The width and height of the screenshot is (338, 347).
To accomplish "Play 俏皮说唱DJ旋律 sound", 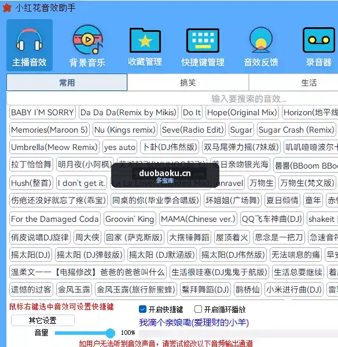I will point(40,238).
